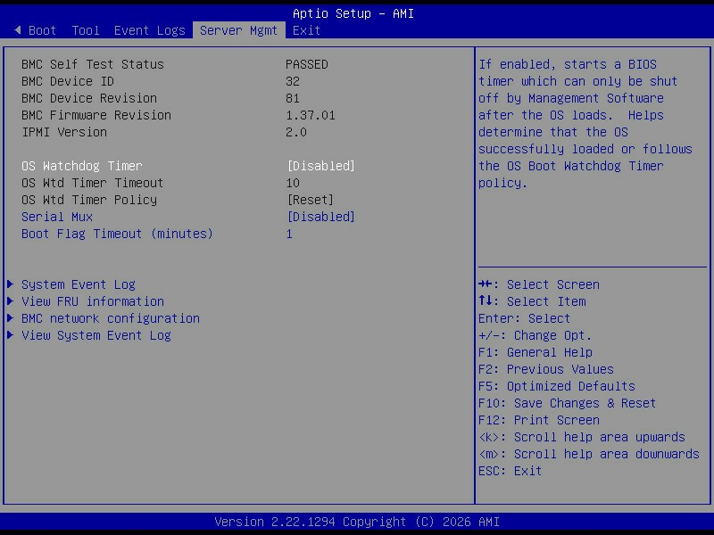Click the Enter: Select hint
The width and height of the screenshot is (714, 535).
(x=524, y=318)
